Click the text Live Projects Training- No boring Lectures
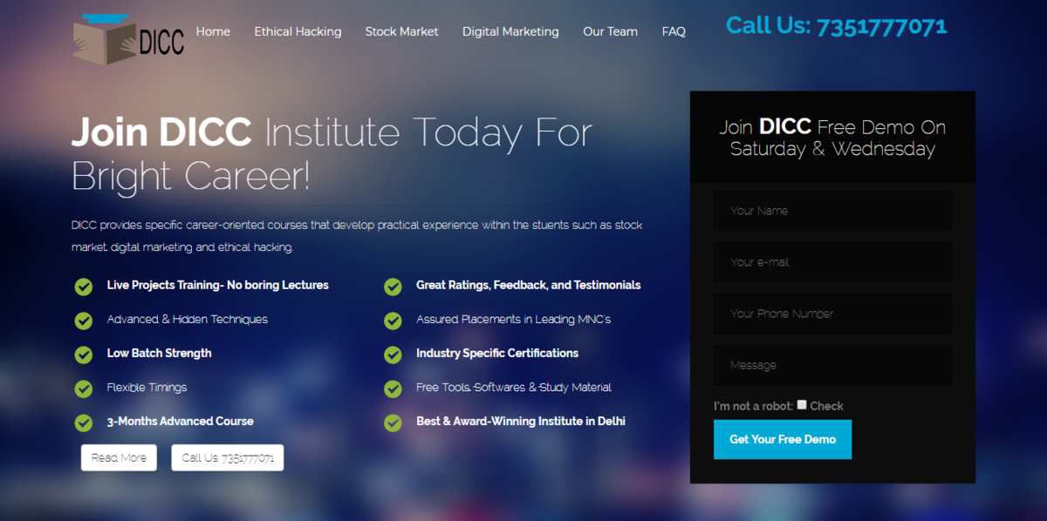 point(218,285)
